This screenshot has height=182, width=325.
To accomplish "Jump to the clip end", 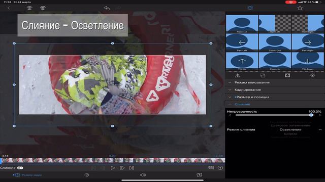I will pyautogui.click(x=132, y=168).
